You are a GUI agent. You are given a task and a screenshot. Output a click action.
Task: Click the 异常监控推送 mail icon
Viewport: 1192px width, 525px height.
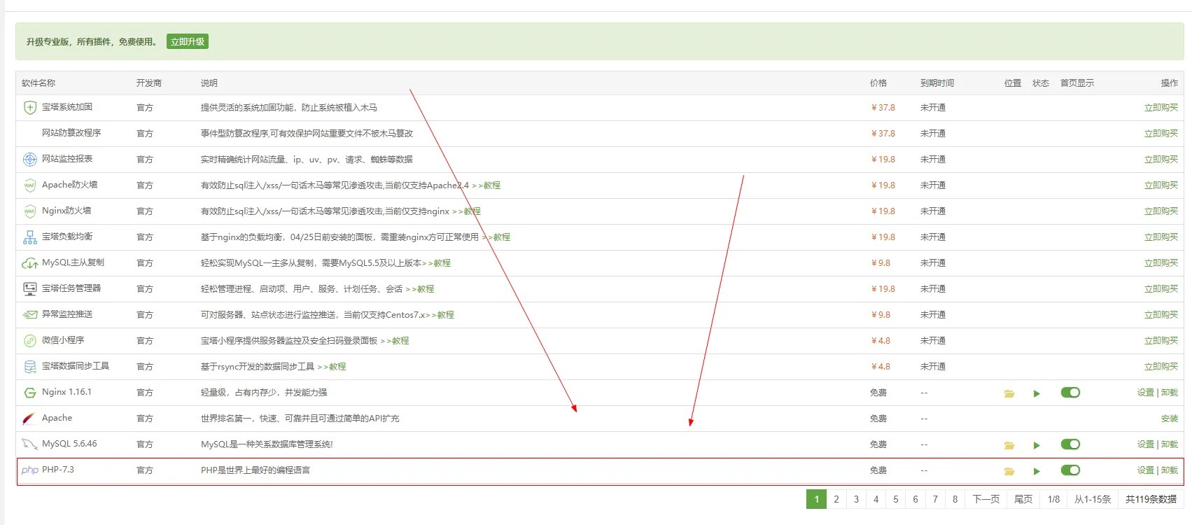pos(29,315)
